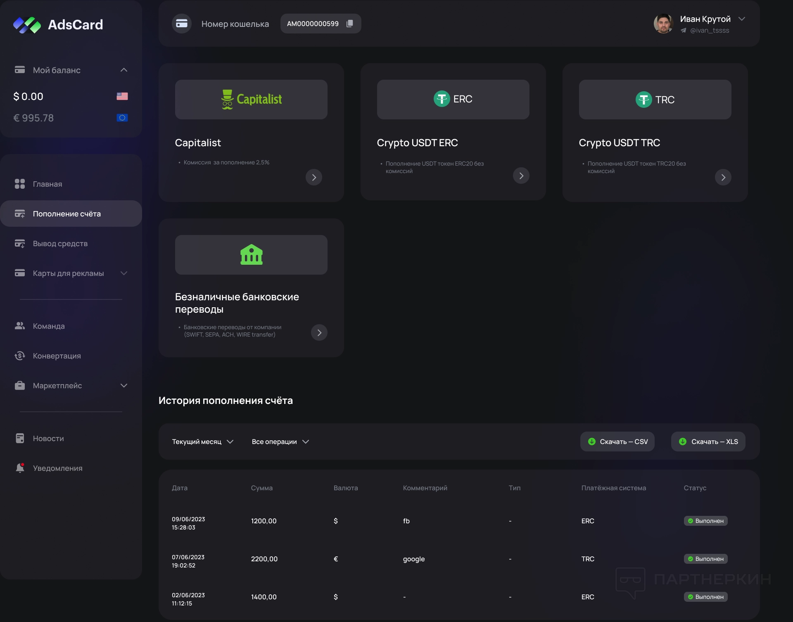Click the wallet card icon in header

[182, 24]
